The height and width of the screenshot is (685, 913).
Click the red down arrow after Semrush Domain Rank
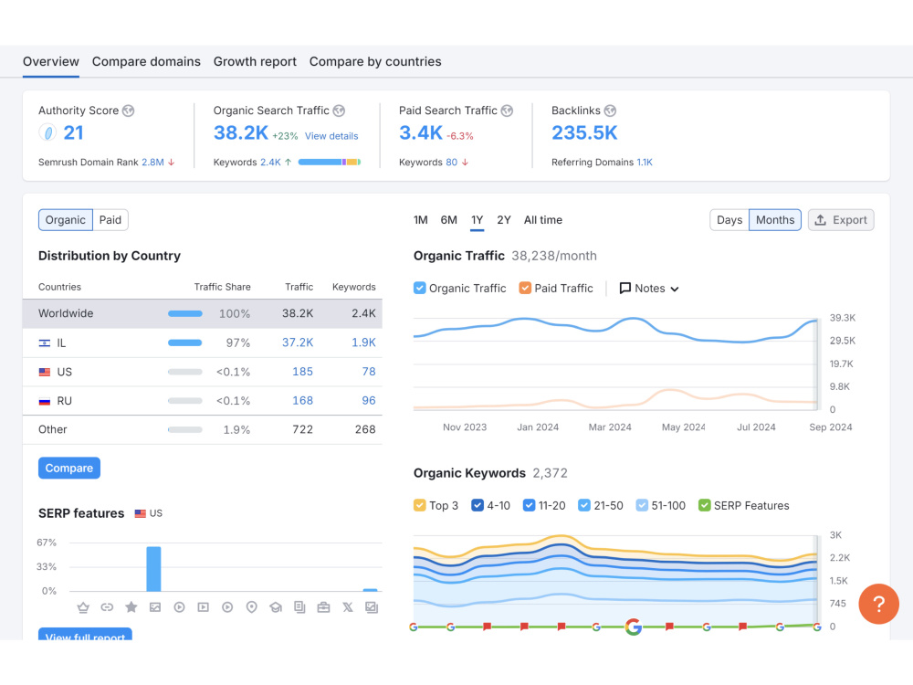tap(172, 163)
